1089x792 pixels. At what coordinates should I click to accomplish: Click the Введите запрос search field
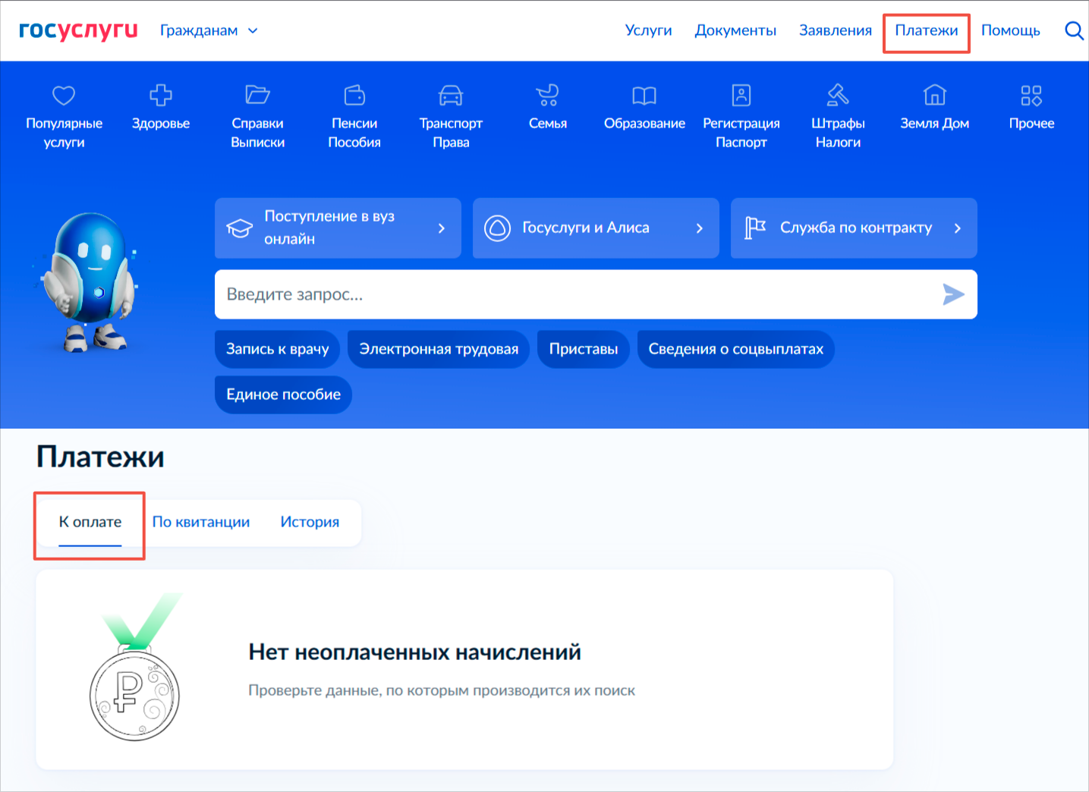[596, 294]
